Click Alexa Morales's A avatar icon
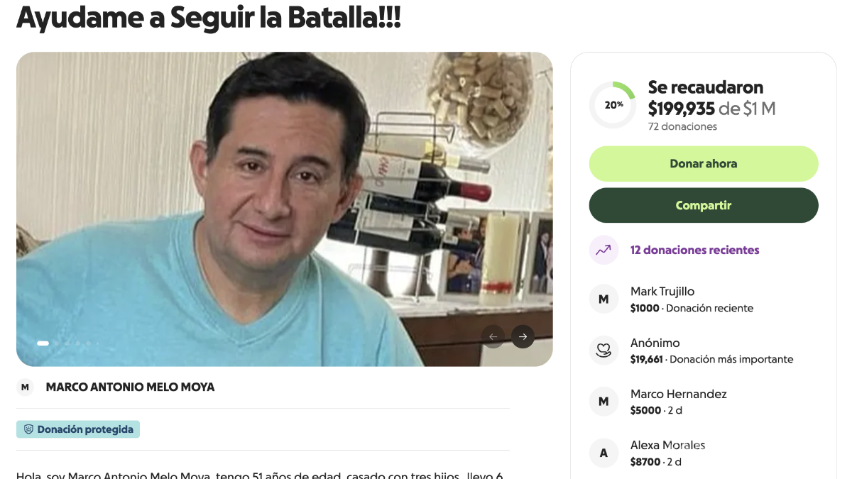This screenshot has height=479, width=852. click(x=603, y=453)
